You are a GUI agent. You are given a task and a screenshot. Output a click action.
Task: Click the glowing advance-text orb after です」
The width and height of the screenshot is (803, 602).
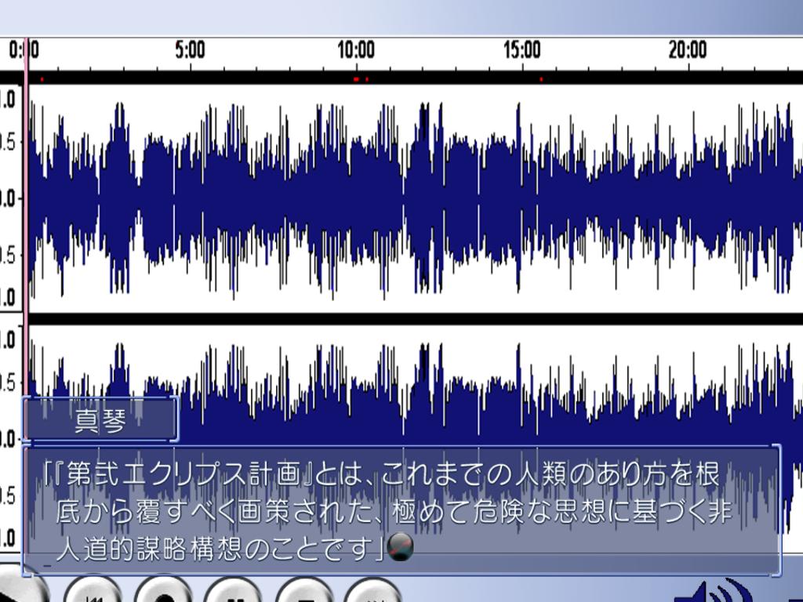(400, 546)
